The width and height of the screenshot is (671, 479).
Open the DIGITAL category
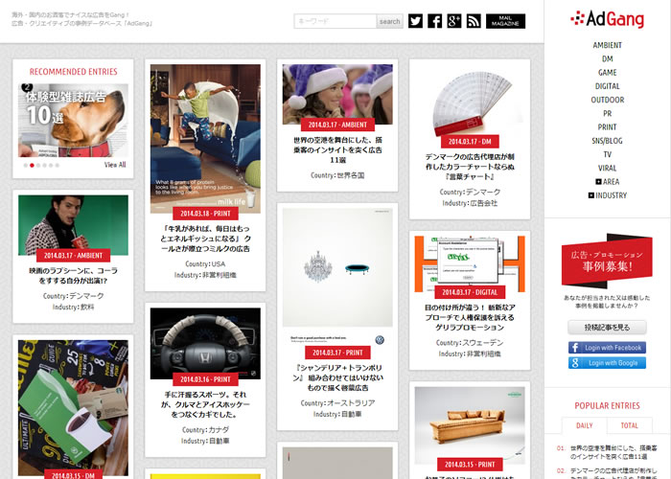[x=607, y=86]
